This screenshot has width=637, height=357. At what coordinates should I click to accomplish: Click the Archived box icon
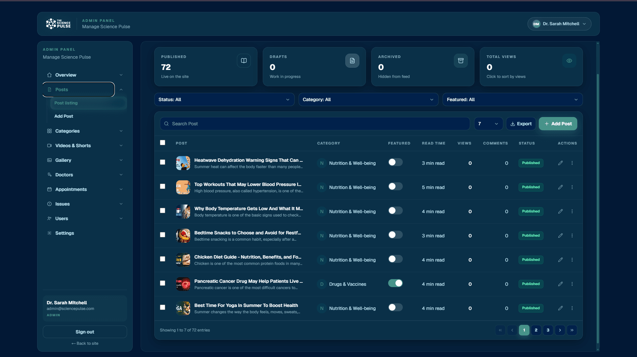tap(461, 61)
